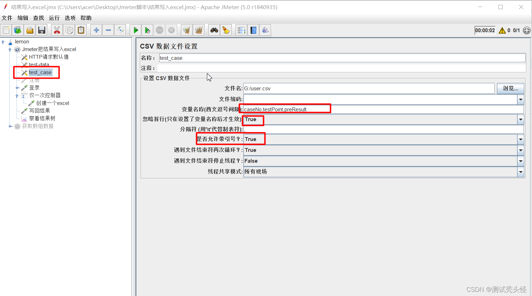This screenshot has width=532, height=296.
Task: Click the Open file folder icon
Action: click(30, 30)
